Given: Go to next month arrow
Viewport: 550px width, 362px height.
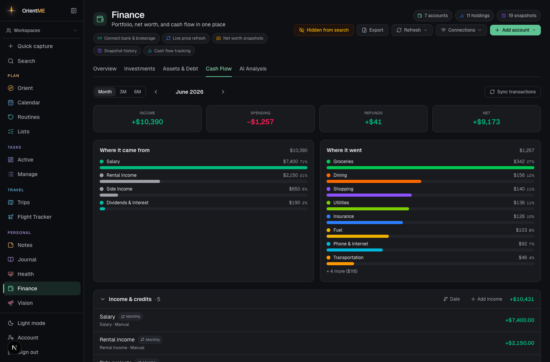Looking at the screenshot, I should (223, 92).
